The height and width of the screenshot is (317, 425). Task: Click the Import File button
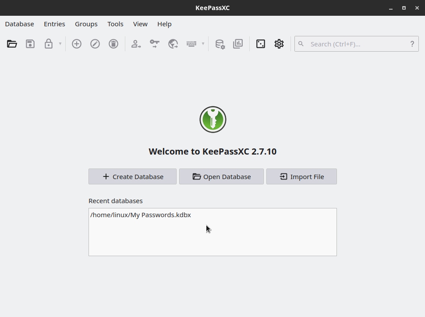click(302, 176)
